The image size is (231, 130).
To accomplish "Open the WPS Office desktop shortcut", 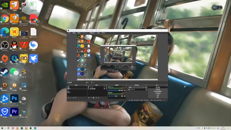I will [x=24, y=46].
